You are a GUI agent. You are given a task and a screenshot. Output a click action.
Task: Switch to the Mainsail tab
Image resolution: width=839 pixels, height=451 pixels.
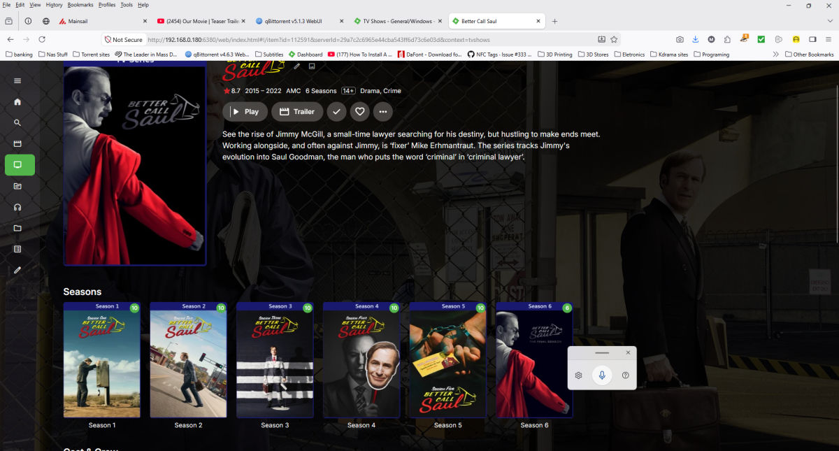pyautogui.click(x=103, y=21)
